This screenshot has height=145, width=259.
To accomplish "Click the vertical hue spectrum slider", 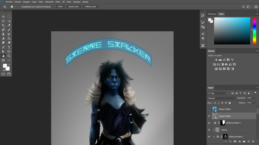I will click(255, 31).
